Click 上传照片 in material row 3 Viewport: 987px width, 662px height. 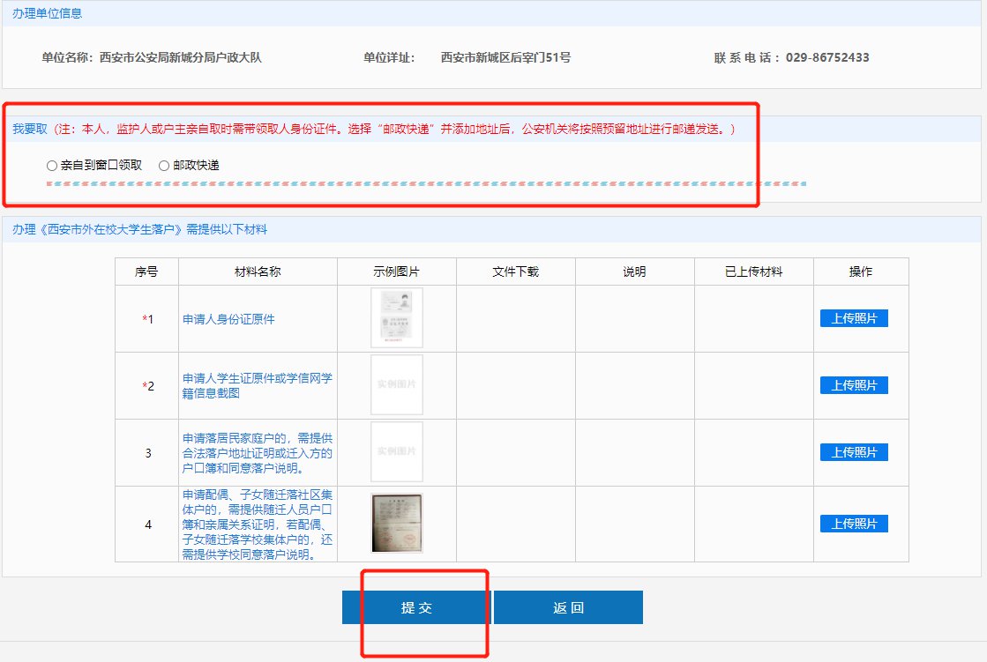(854, 452)
